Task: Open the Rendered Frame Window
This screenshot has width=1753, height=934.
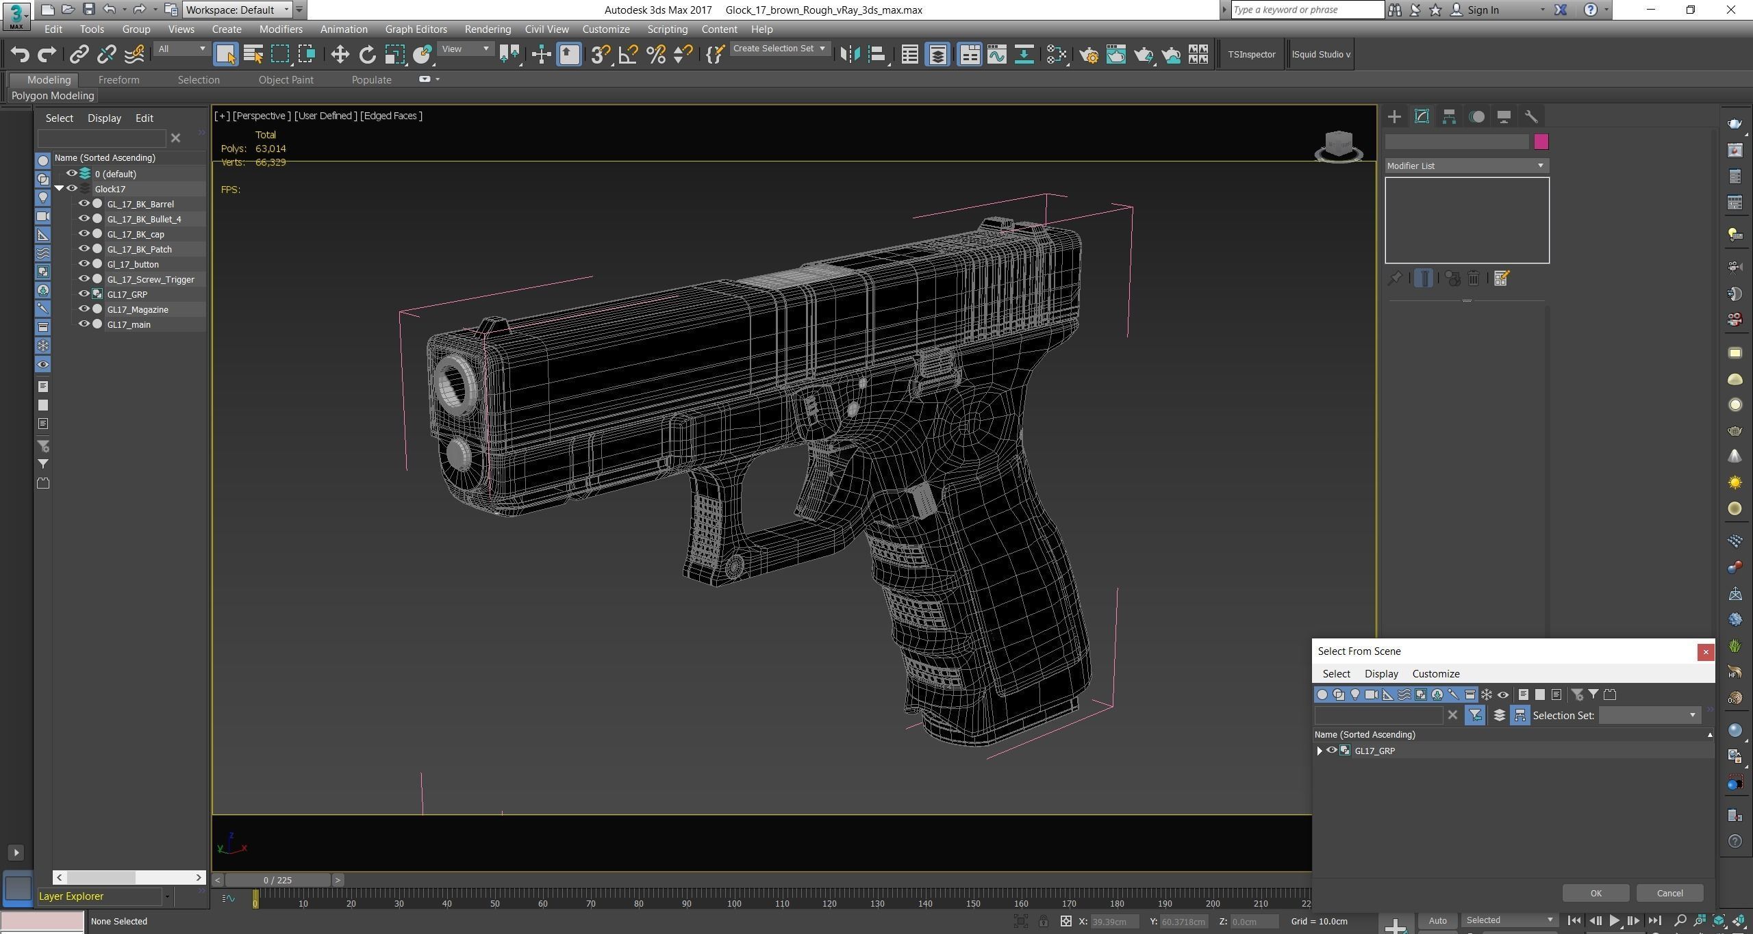Action: [1116, 55]
